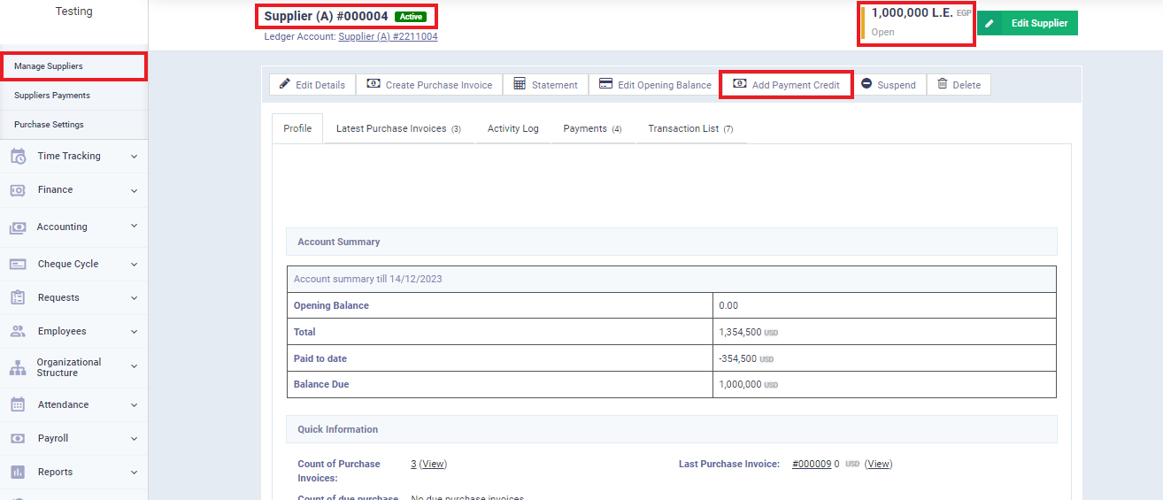This screenshot has height=500, width=1163.
Task: Click the Organizational Structure hierarchy icon
Action: (18, 368)
